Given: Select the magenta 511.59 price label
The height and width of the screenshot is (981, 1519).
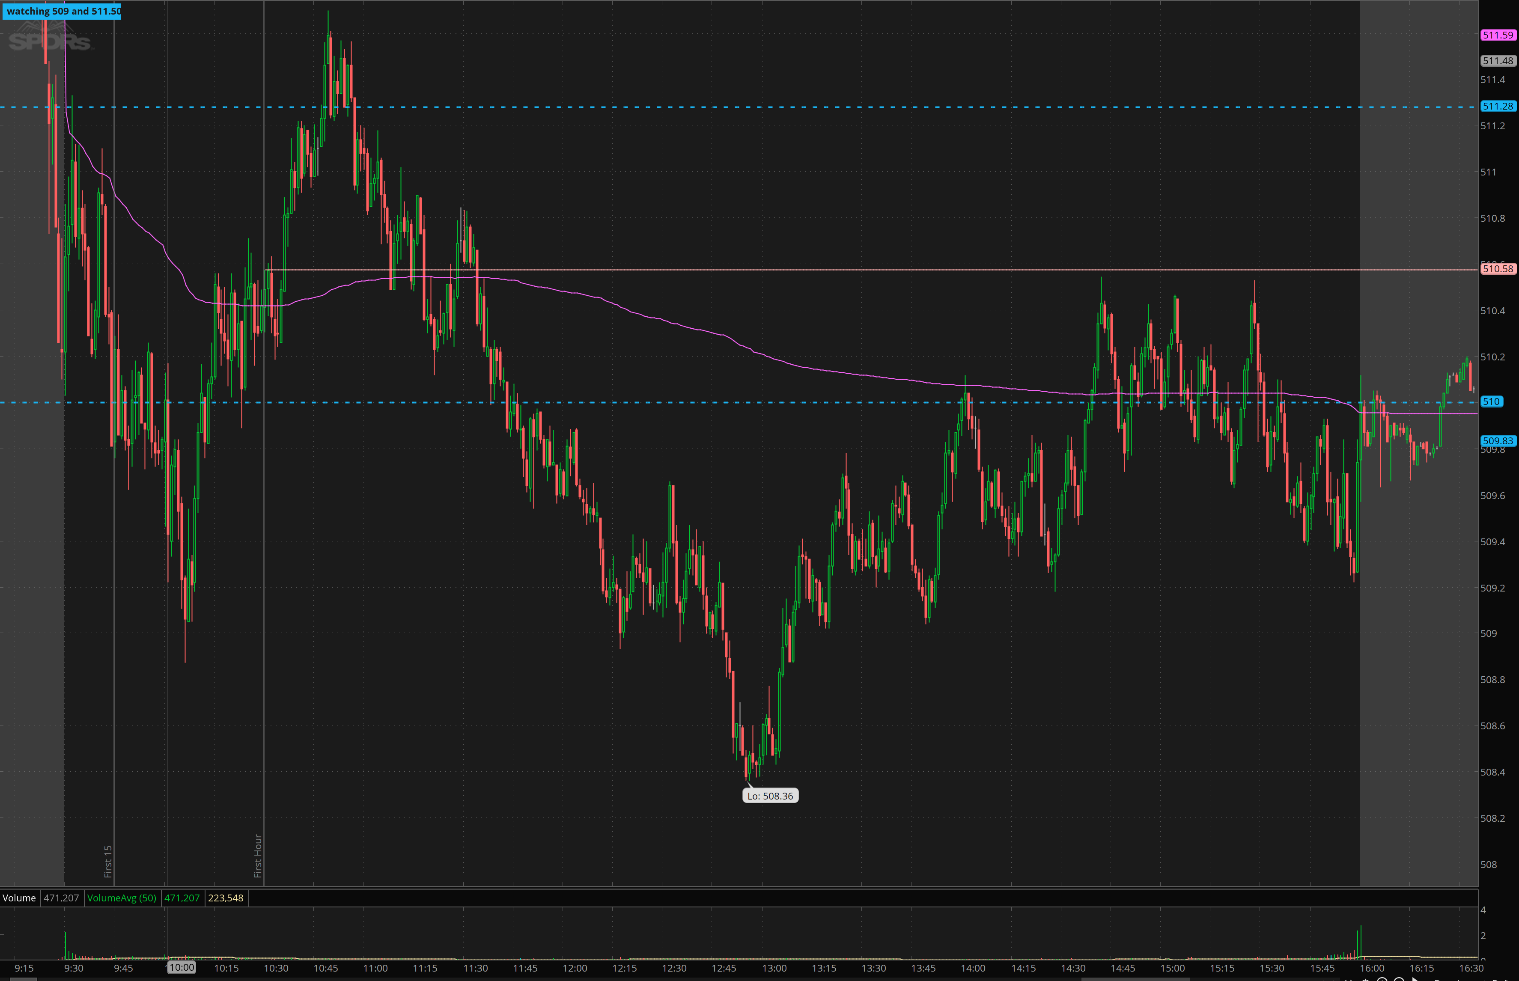Looking at the screenshot, I should 1497,35.
